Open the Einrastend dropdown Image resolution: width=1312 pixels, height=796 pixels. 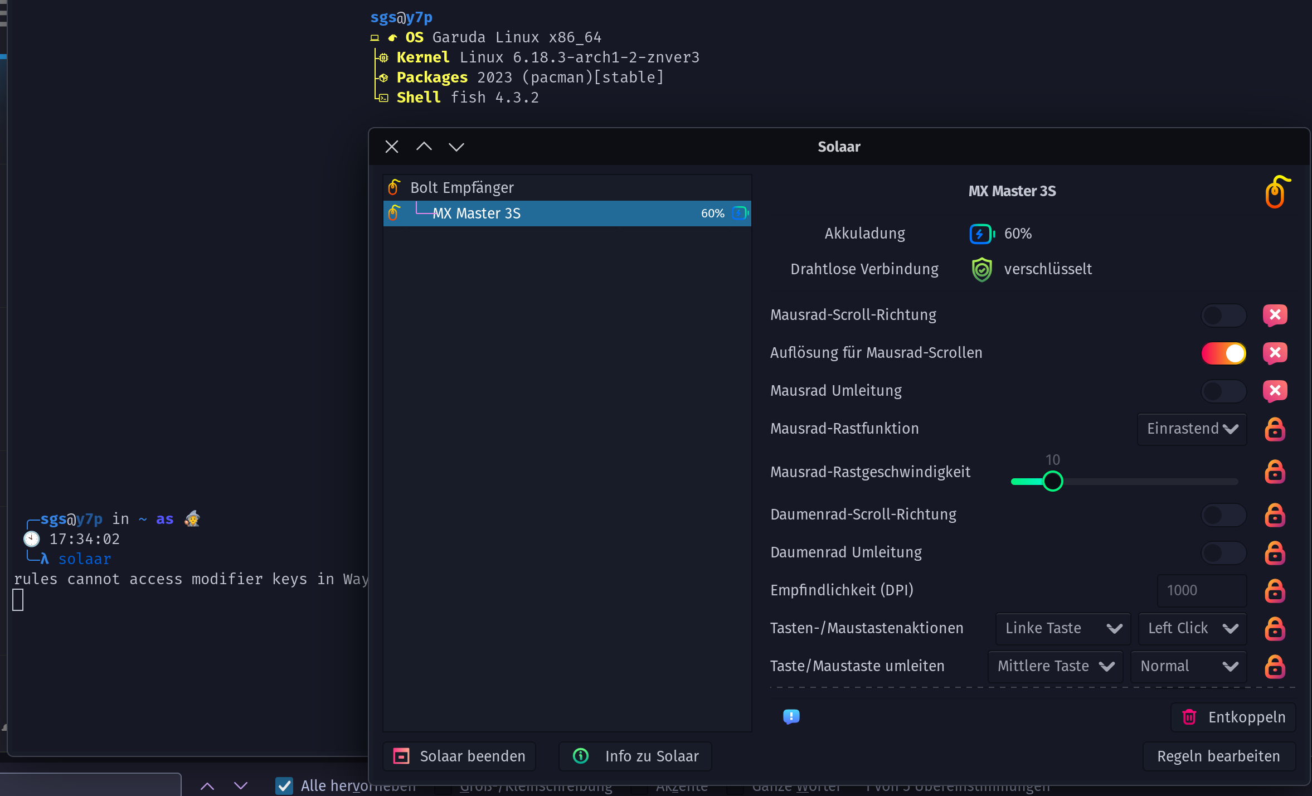coord(1192,429)
